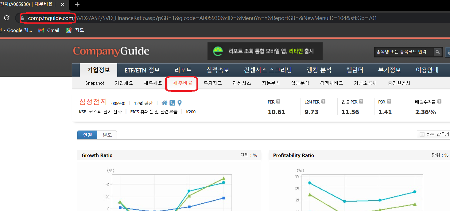
Task: Go to the 투자지표 submenu
Action: (212, 83)
